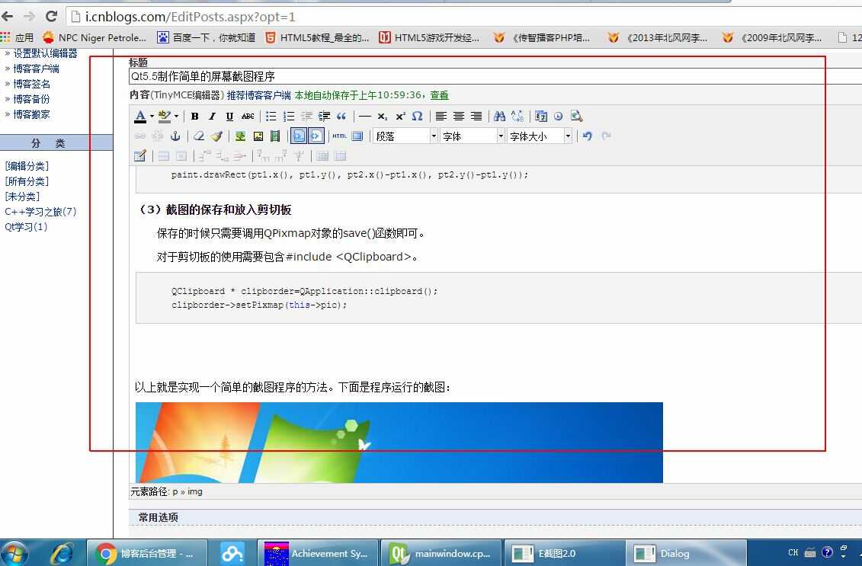Insert table icon with pencil

(x=140, y=156)
